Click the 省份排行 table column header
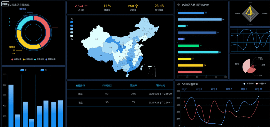Screen dimensions: 270x127 pyautogui.click(x=80, y=86)
